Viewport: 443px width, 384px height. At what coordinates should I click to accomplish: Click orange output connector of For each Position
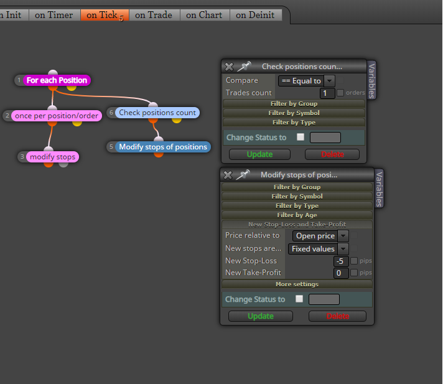point(53,88)
